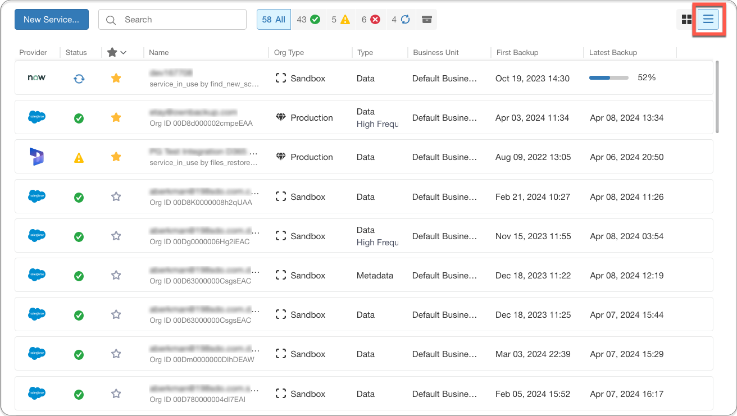Click the in-progress status icon in ServiceNow row
Image resolution: width=737 pixels, height=416 pixels.
tap(79, 79)
